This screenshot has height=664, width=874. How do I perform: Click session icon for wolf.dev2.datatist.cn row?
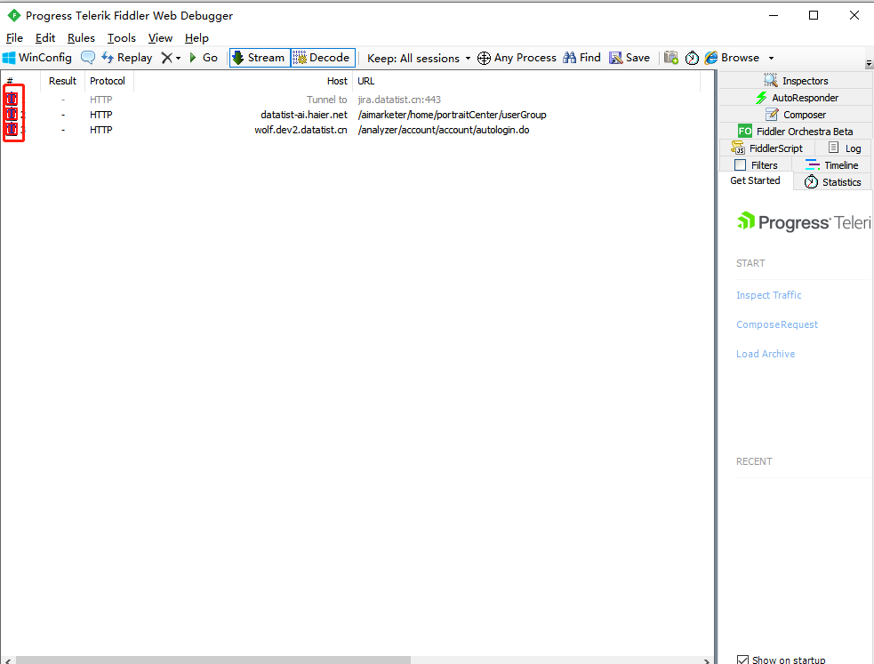[12, 129]
